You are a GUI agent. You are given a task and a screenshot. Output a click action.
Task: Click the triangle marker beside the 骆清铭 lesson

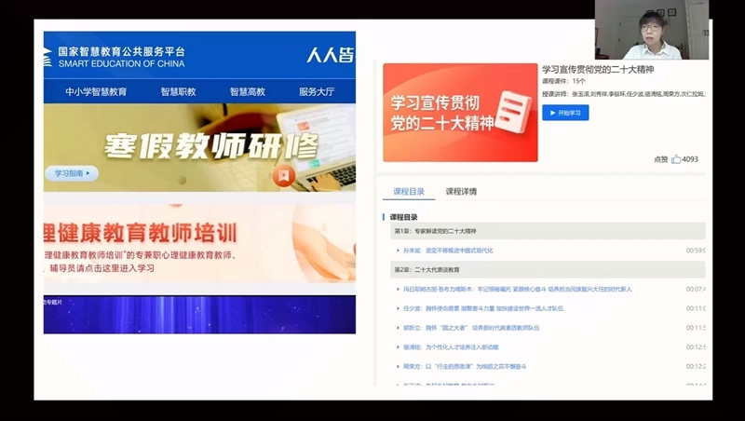point(398,347)
